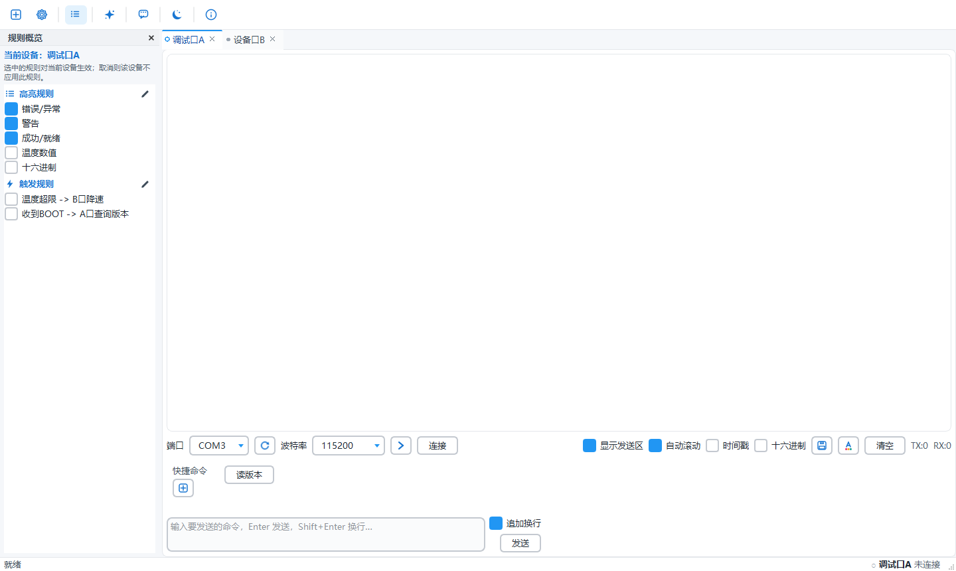Close the 调试口A tab

(x=212, y=39)
